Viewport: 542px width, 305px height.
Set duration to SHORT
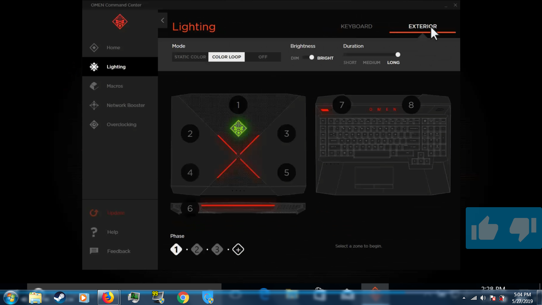tap(350, 62)
